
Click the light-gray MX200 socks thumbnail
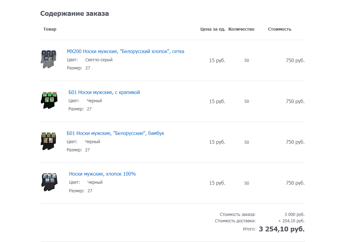click(x=49, y=59)
